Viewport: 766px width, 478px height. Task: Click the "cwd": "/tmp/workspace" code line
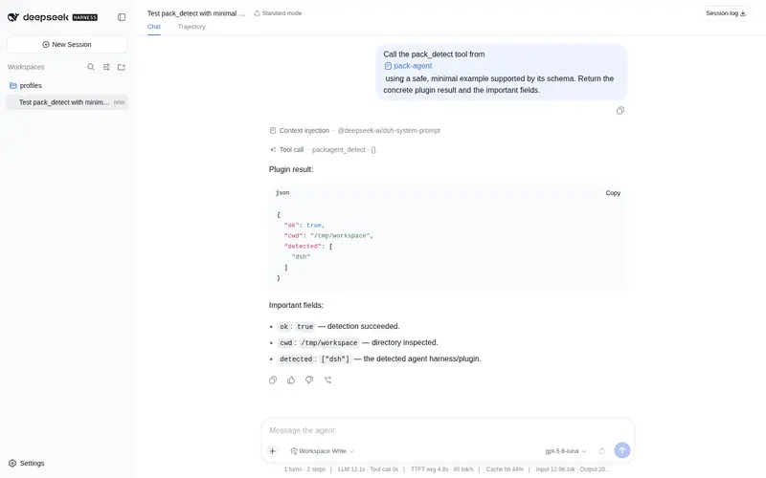328,235
